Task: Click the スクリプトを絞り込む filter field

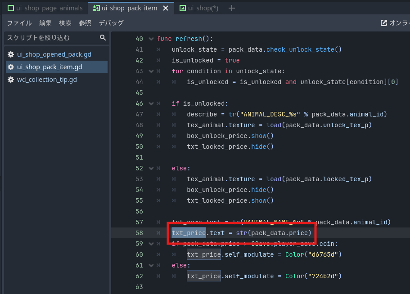Action: click(x=56, y=38)
